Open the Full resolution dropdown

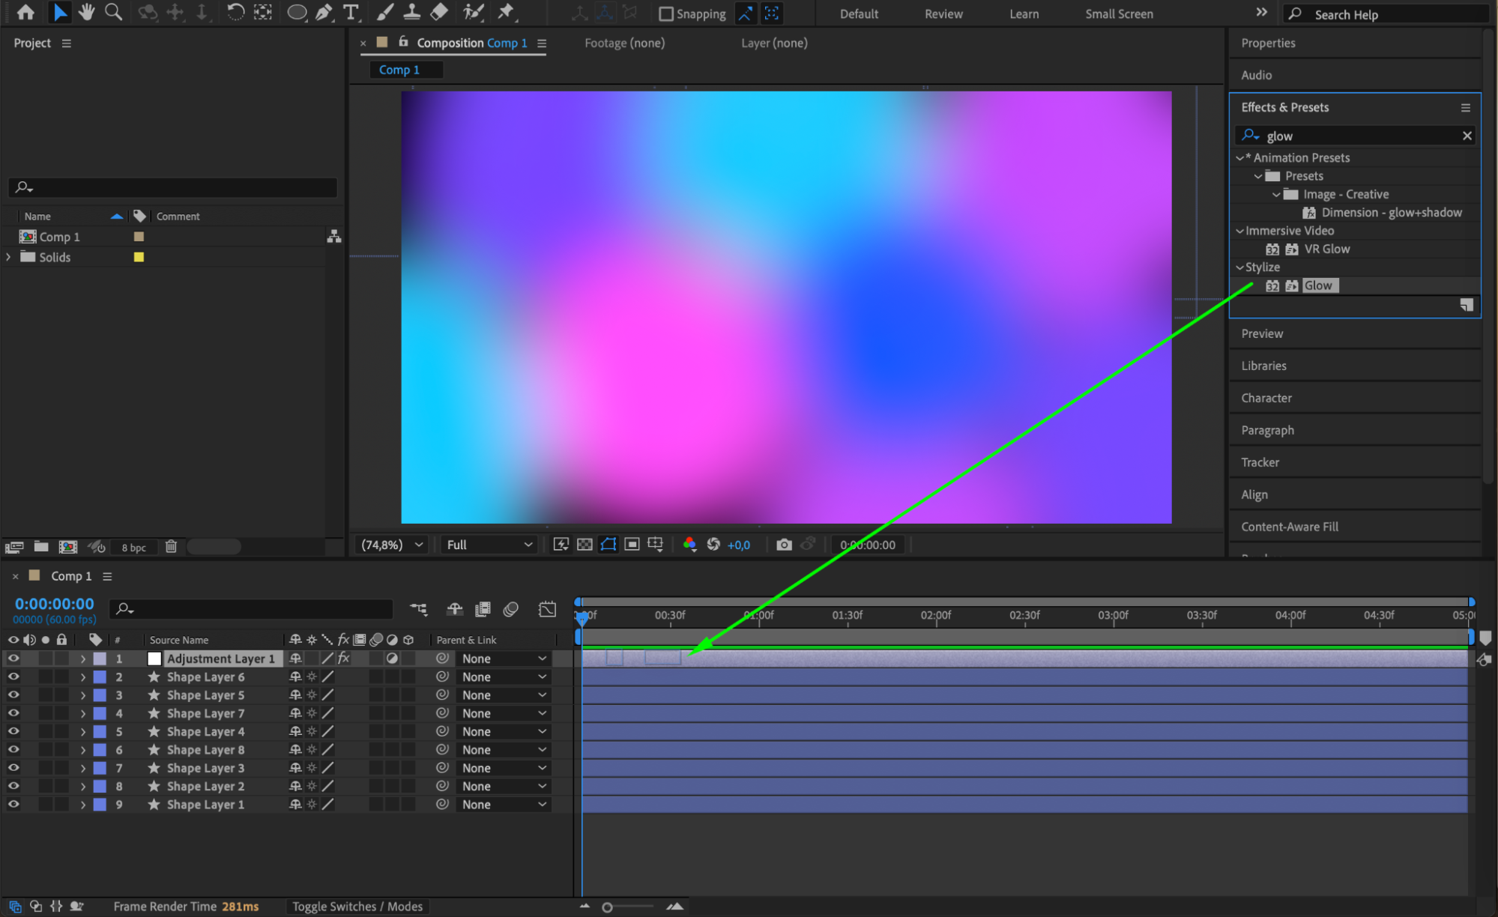coord(489,545)
